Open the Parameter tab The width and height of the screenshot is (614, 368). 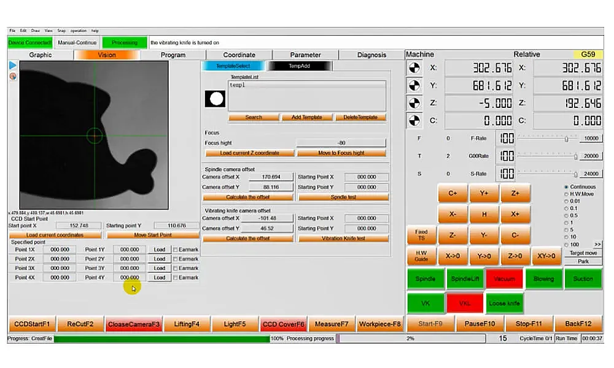(305, 55)
